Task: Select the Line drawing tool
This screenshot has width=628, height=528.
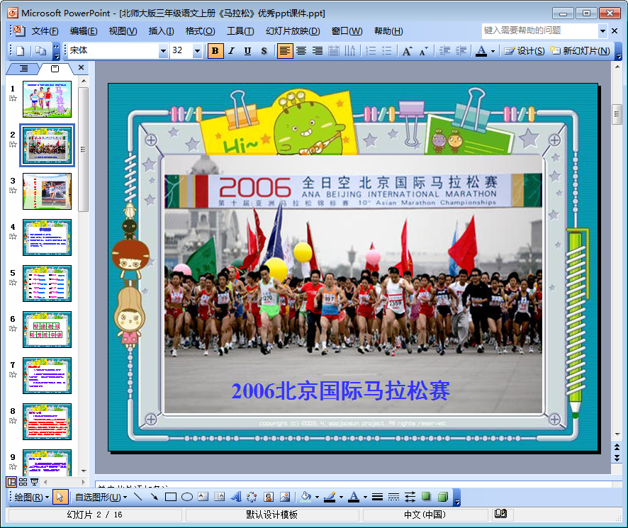Action: (138, 497)
